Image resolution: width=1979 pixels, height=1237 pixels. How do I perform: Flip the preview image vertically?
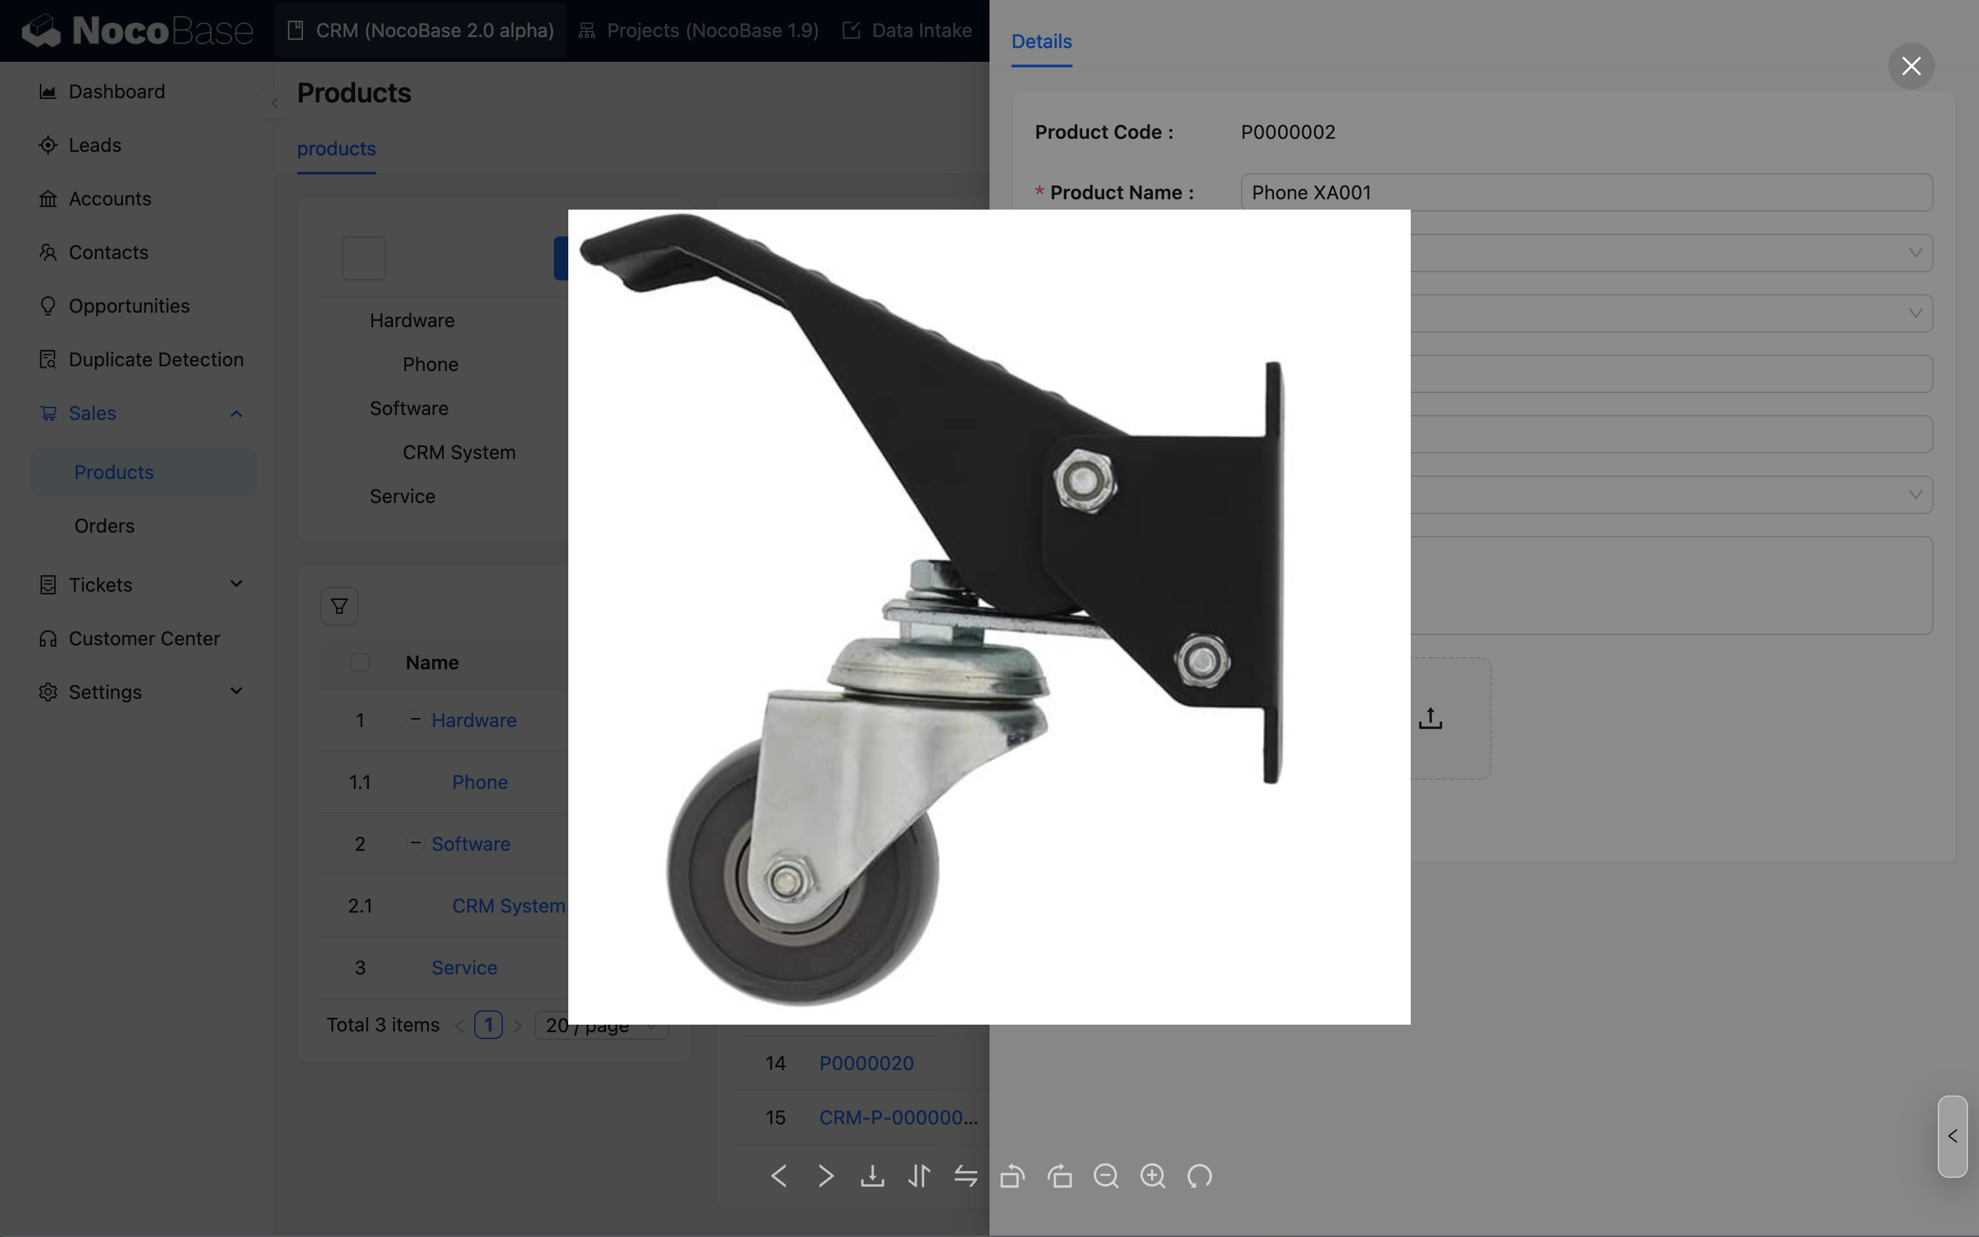click(919, 1177)
